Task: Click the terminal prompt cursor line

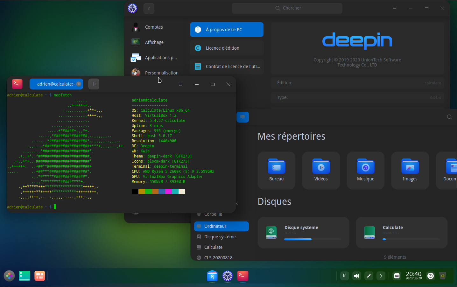Action: pos(32,207)
